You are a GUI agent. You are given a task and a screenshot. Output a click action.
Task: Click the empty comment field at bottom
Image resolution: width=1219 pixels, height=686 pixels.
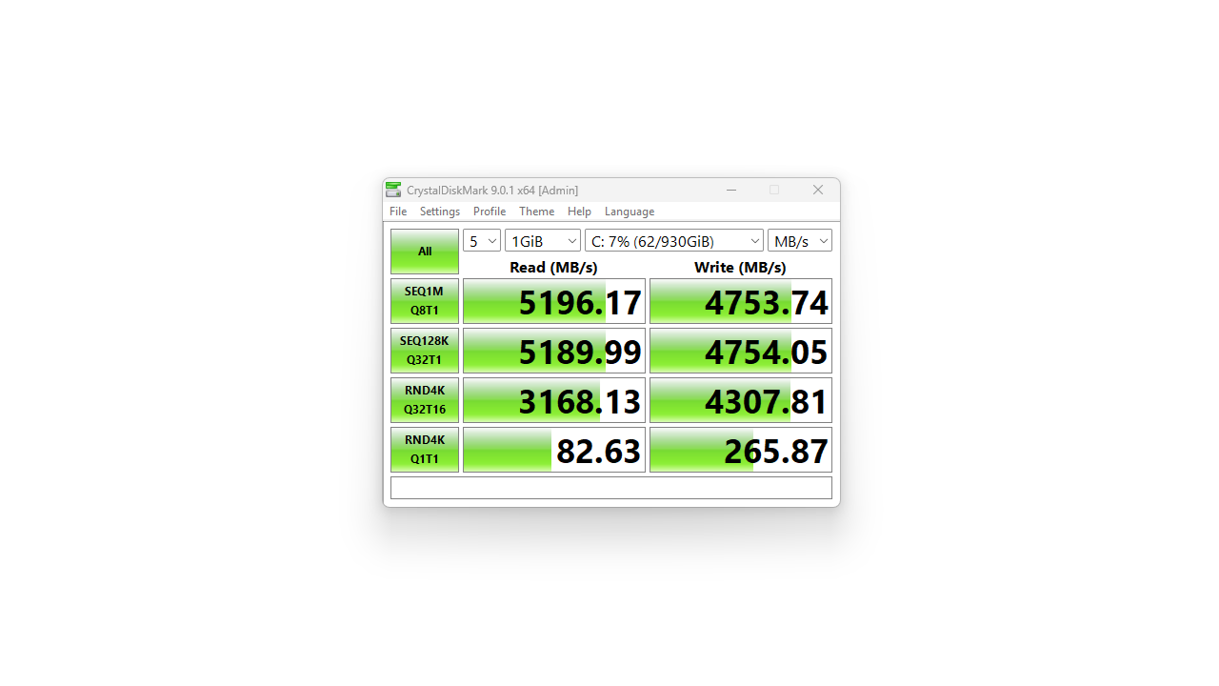[x=611, y=488]
